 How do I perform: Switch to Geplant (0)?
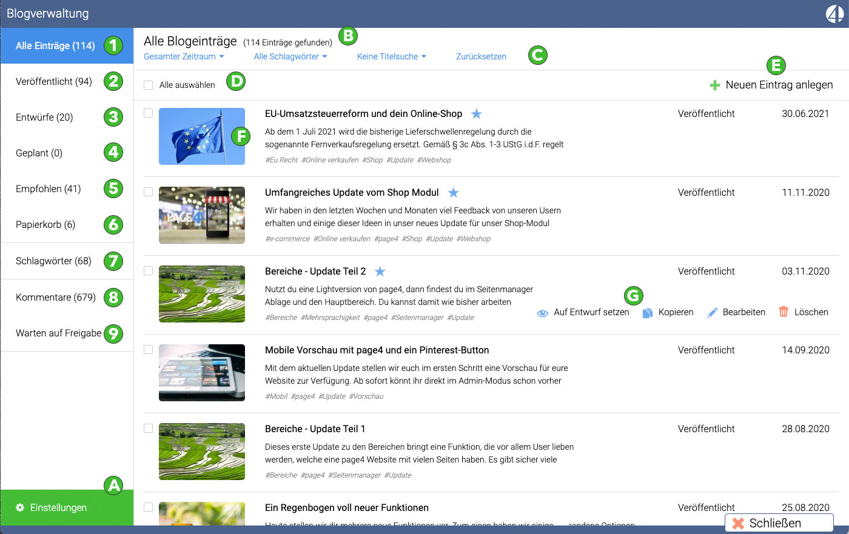[x=67, y=153]
